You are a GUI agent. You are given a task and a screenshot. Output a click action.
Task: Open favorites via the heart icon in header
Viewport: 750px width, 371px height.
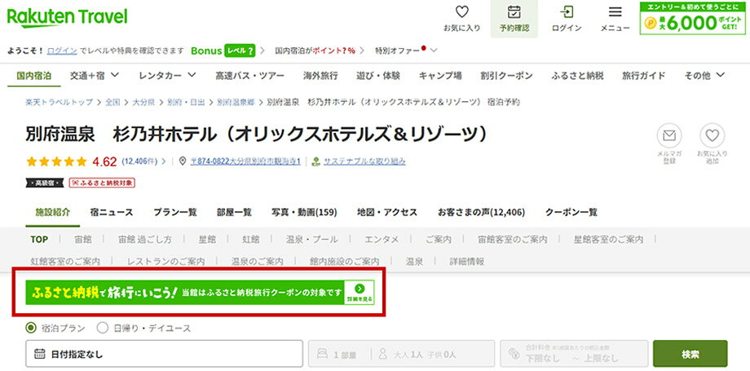pyautogui.click(x=461, y=12)
